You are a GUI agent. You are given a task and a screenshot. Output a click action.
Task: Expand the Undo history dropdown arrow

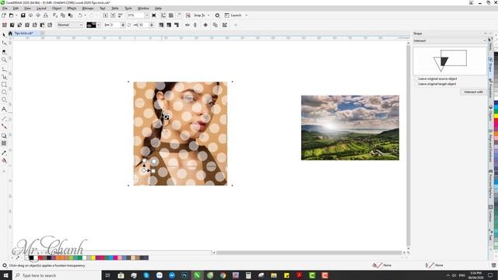(x=85, y=16)
